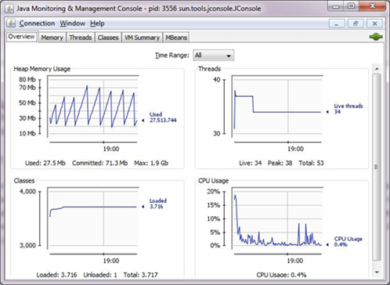This screenshot has height=285, width=390.
Task: Click the Java icon in title bar
Action: 9,9
